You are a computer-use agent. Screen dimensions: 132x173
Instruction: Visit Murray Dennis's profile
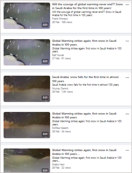[x=60, y=89]
